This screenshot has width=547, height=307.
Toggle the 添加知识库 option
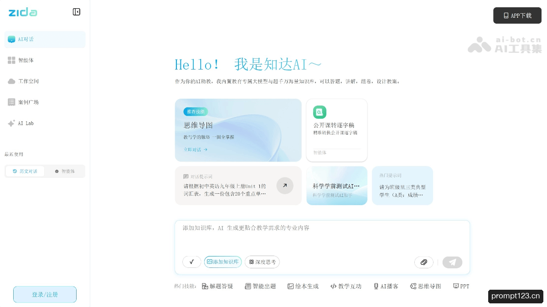(x=223, y=262)
